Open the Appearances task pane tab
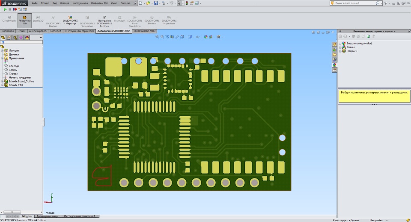This screenshot has width=411, height=222. click(334, 65)
